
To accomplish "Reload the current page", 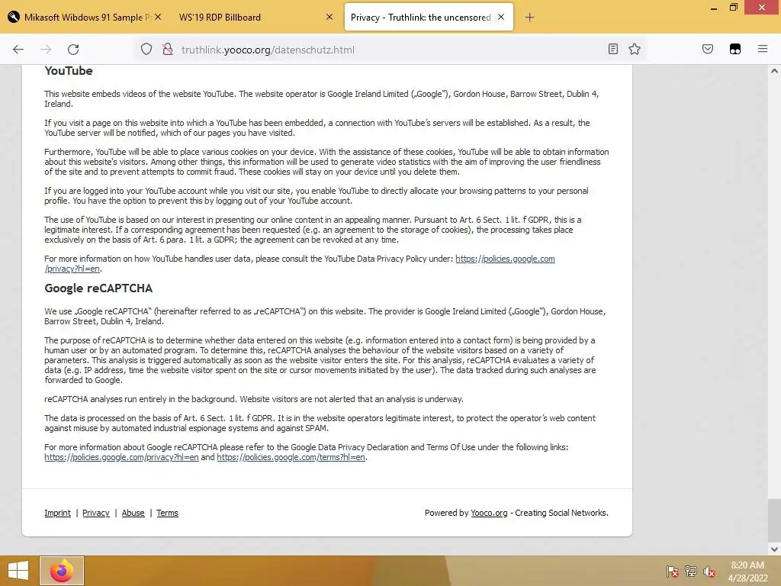I will [x=73, y=50].
